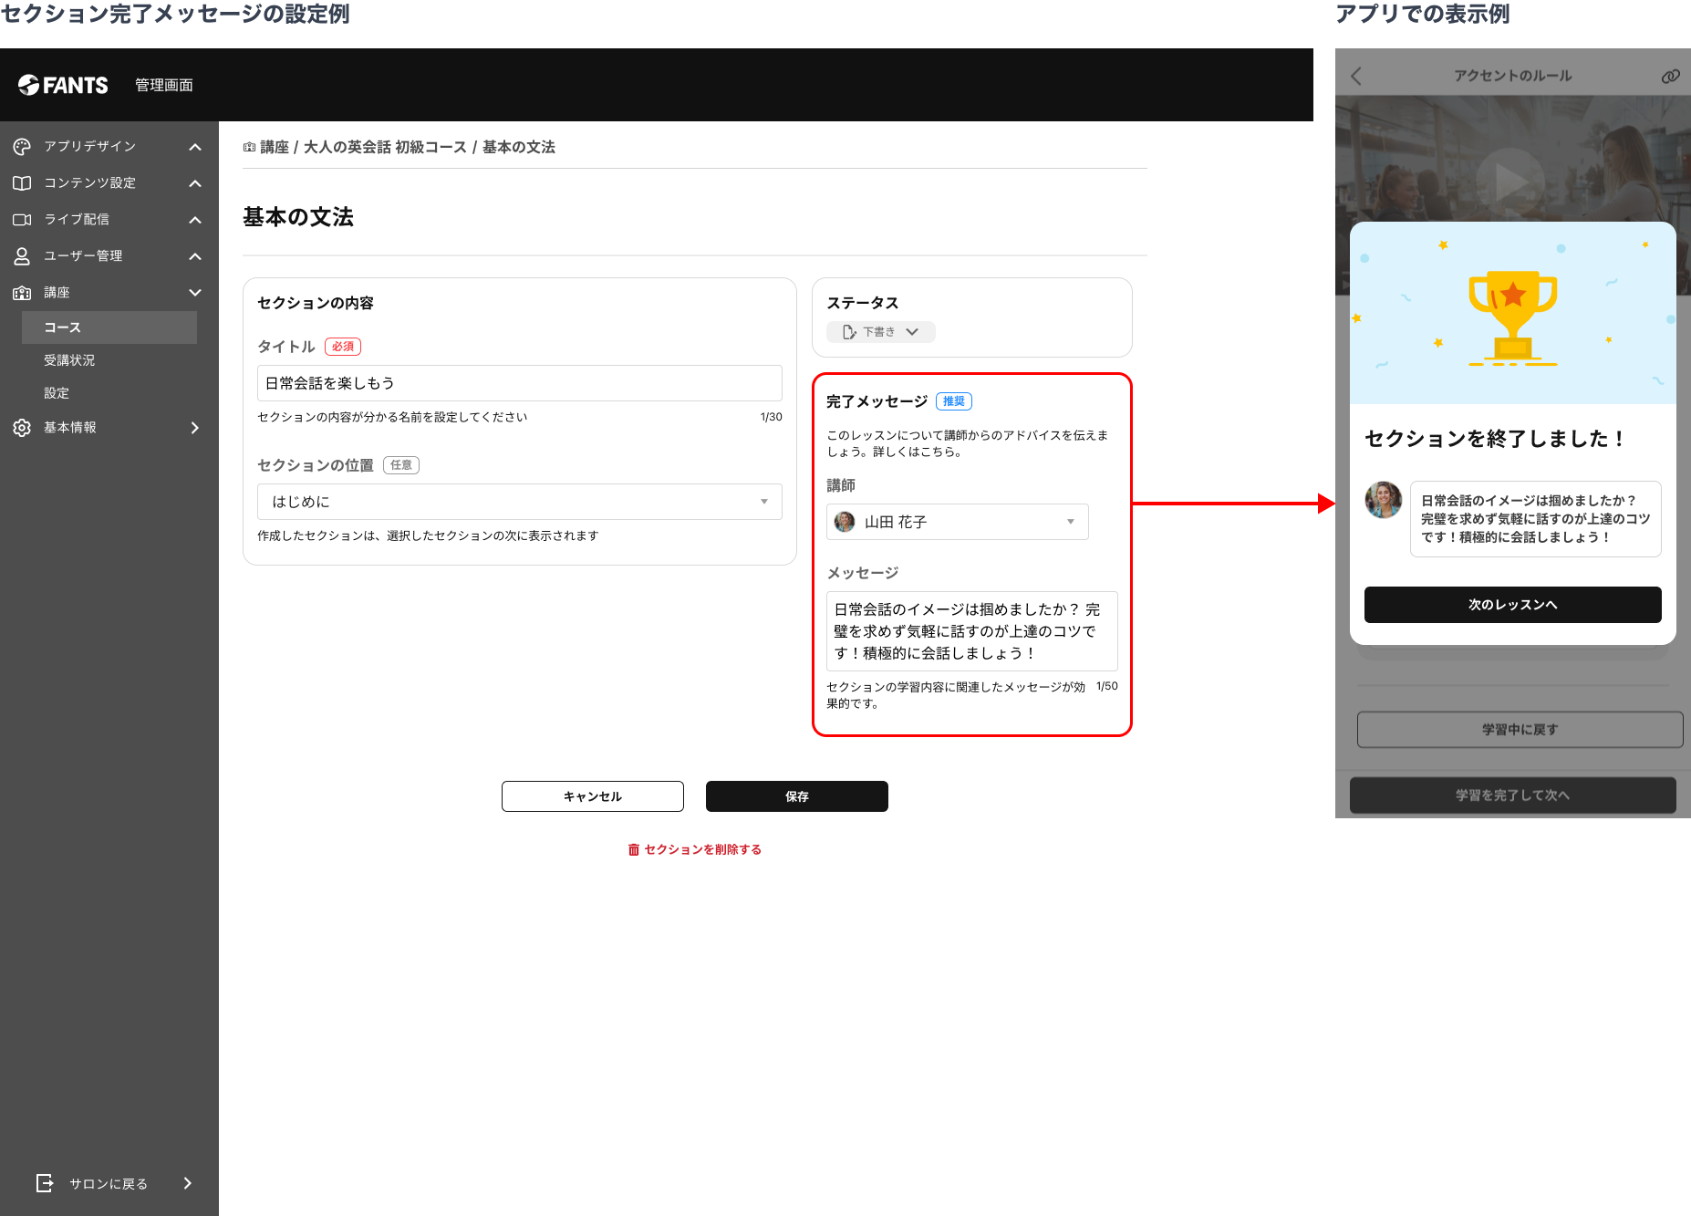
Task: Click the ライブ配信 camera icon
Action: click(22, 219)
